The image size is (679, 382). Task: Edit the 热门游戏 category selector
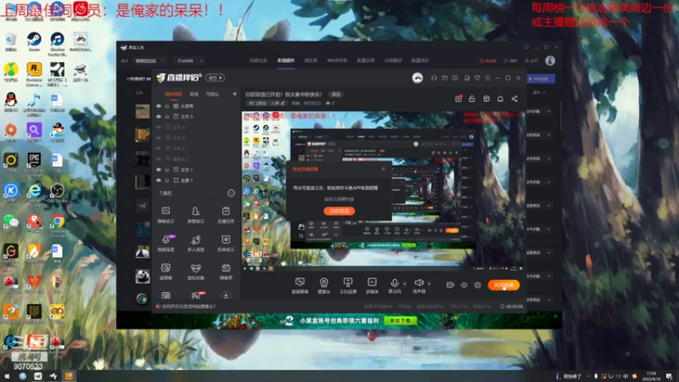point(267,103)
